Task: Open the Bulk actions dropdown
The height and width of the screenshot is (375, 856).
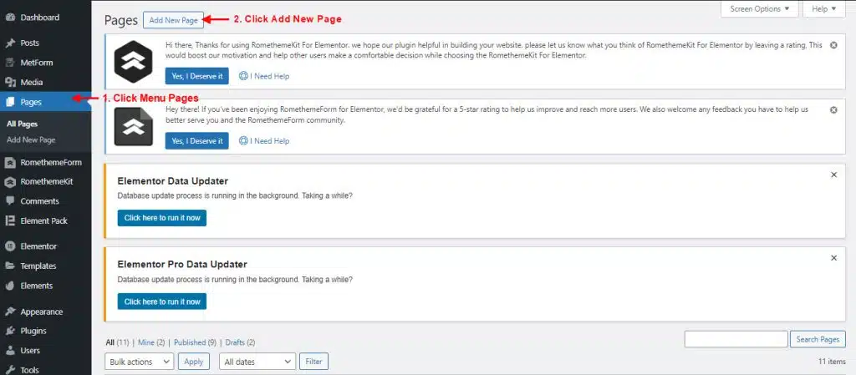Action: pyautogui.click(x=140, y=362)
